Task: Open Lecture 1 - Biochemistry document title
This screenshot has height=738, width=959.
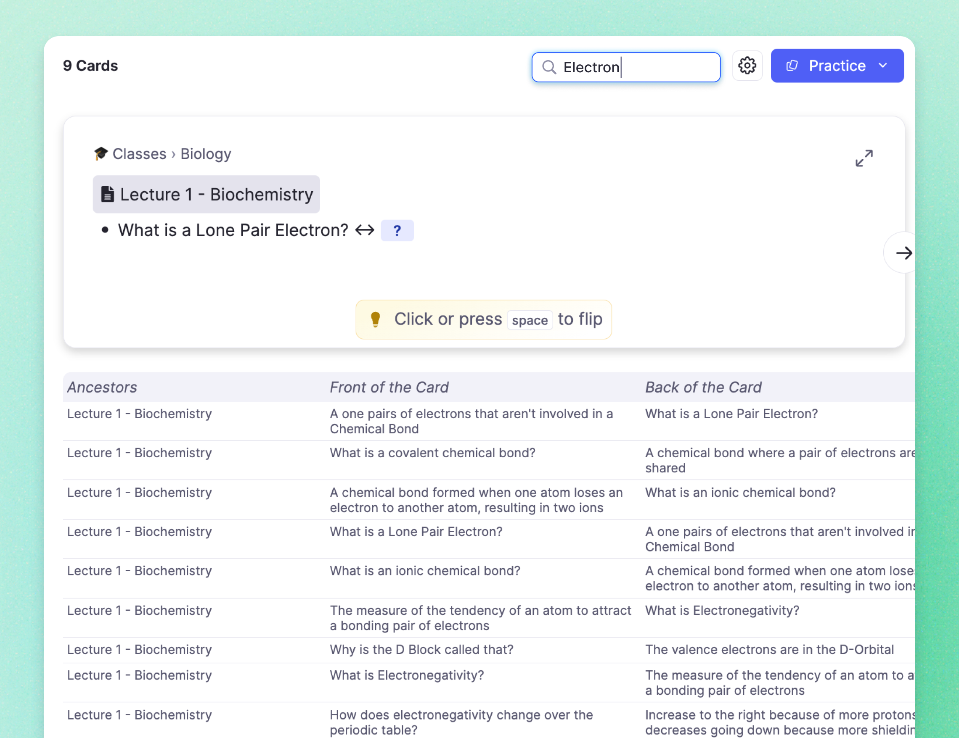Action: click(x=217, y=194)
